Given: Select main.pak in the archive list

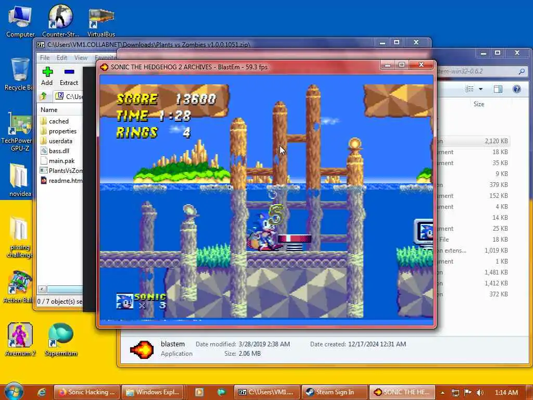Looking at the screenshot, I should click(61, 160).
